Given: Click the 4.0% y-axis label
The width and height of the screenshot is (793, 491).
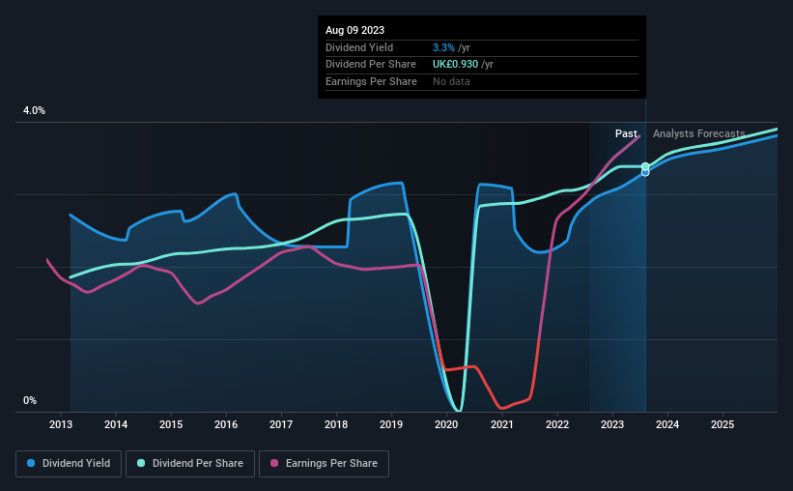Looking at the screenshot, I should tap(34, 110).
